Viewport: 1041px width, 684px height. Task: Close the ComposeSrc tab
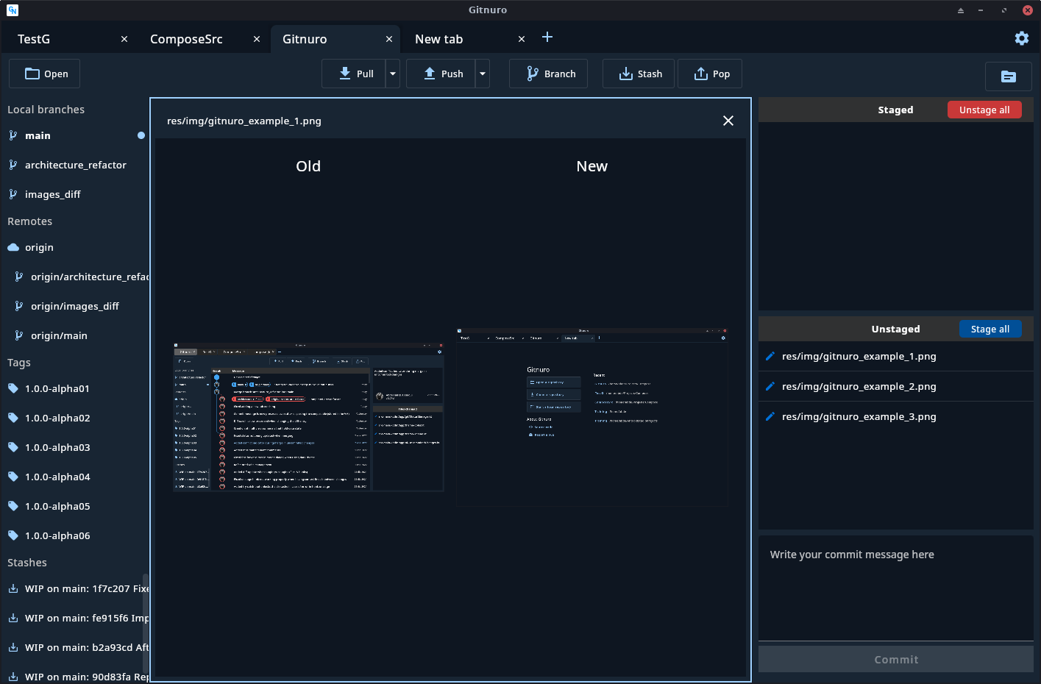click(x=257, y=39)
